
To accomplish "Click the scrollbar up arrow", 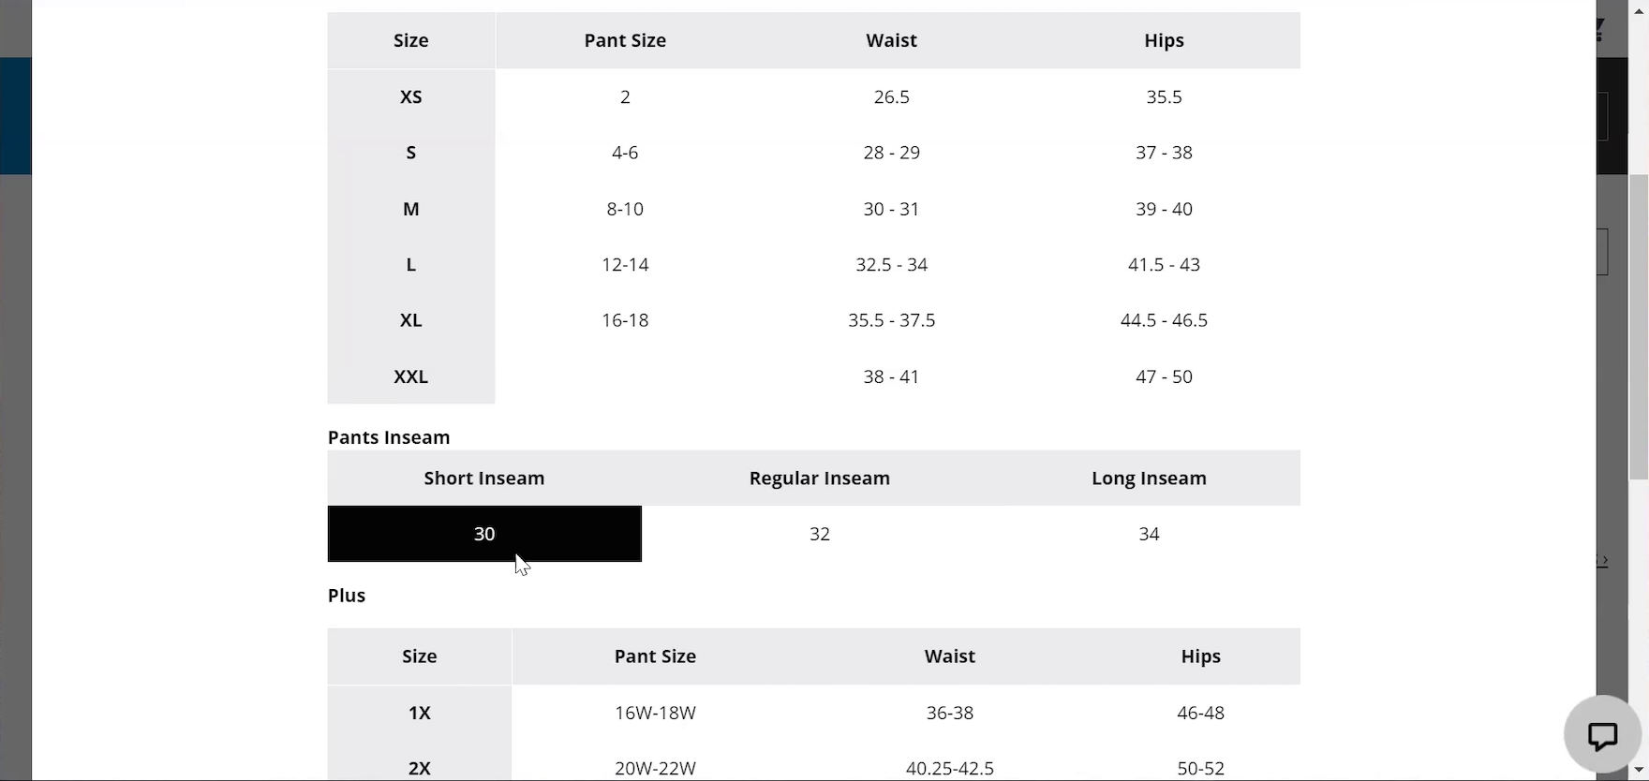I will pos(1640,9).
